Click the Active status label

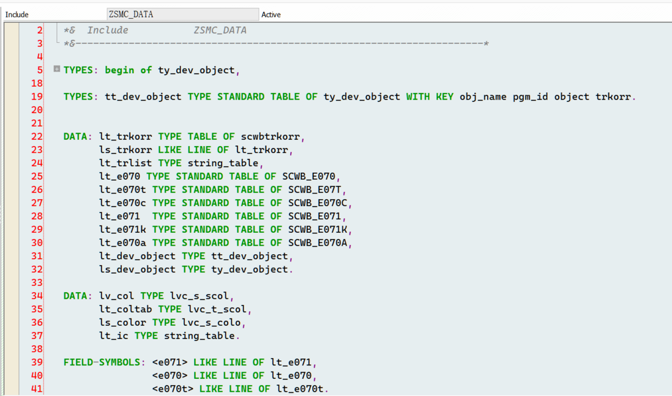[x=271, y=15]
